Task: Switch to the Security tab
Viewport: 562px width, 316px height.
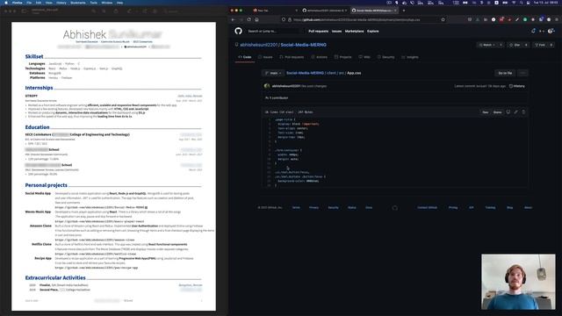Action: (386, 57)
